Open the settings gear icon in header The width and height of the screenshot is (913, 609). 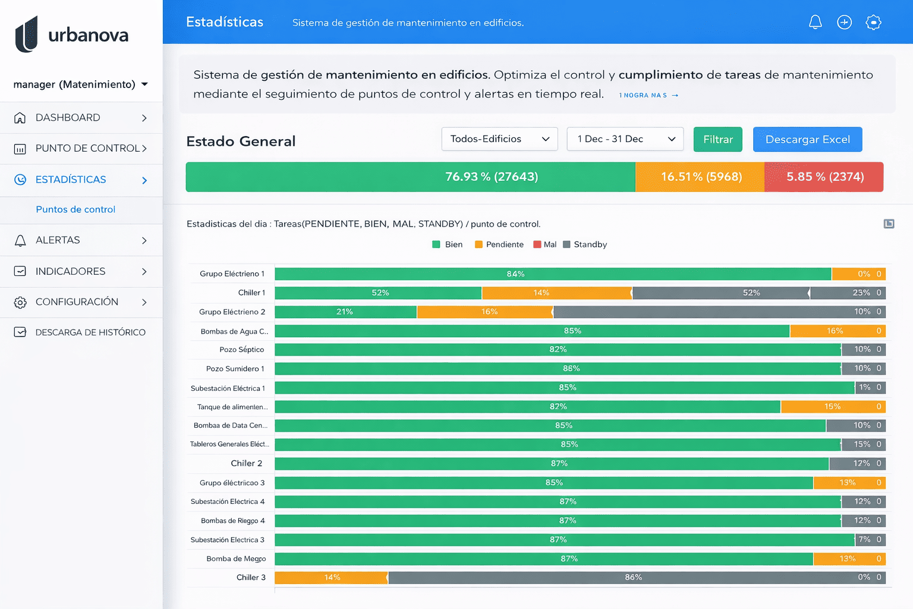coord(873,23)
